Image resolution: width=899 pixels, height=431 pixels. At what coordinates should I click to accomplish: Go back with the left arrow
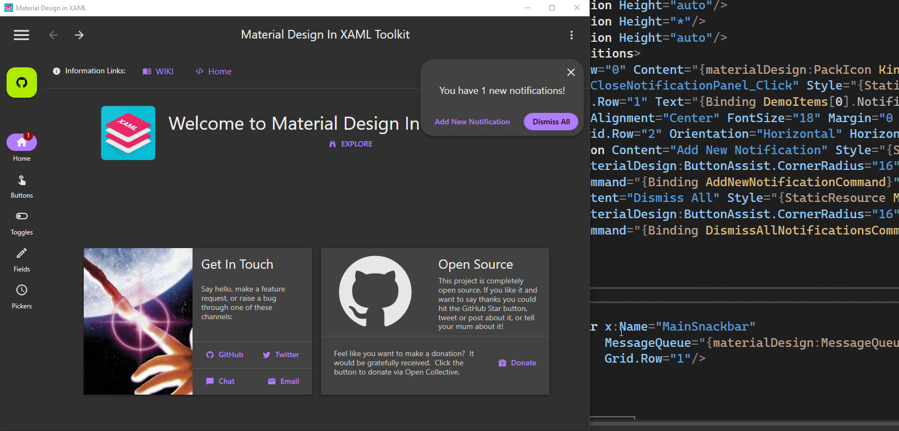(x=53, y=35)
